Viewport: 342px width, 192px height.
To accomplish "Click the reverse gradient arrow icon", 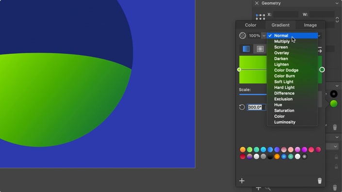I will 320,49.
